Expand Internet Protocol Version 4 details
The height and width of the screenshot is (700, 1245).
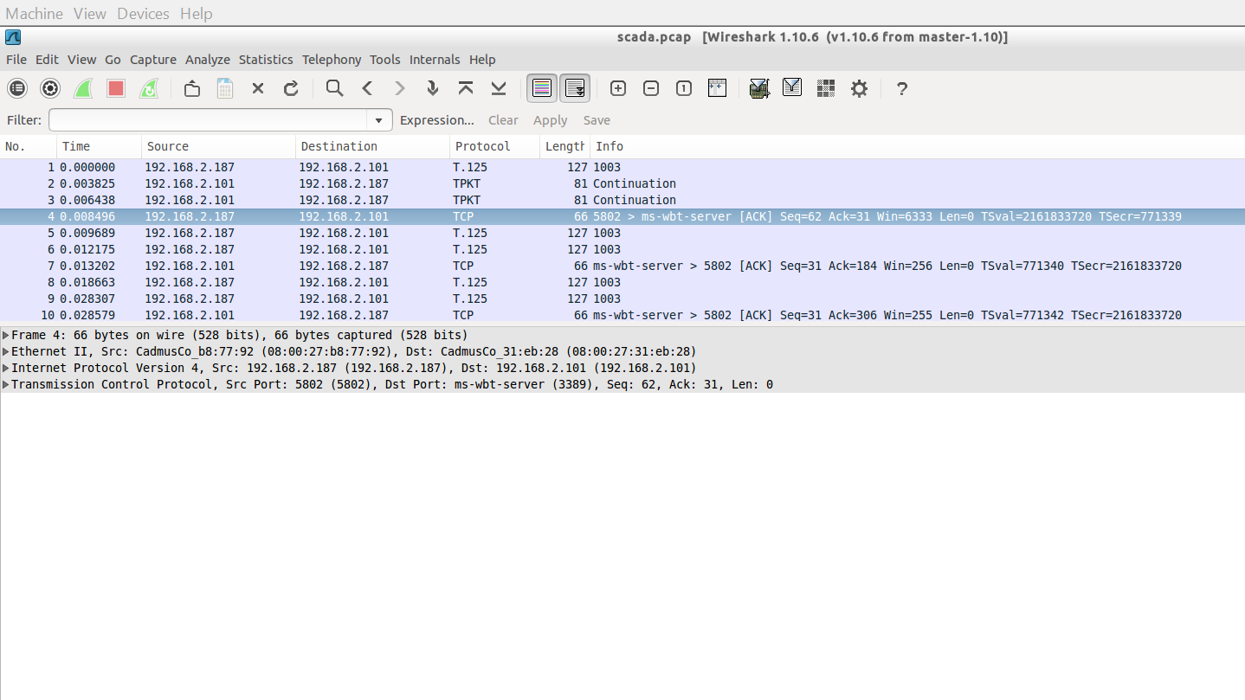[x=6, y=368]
